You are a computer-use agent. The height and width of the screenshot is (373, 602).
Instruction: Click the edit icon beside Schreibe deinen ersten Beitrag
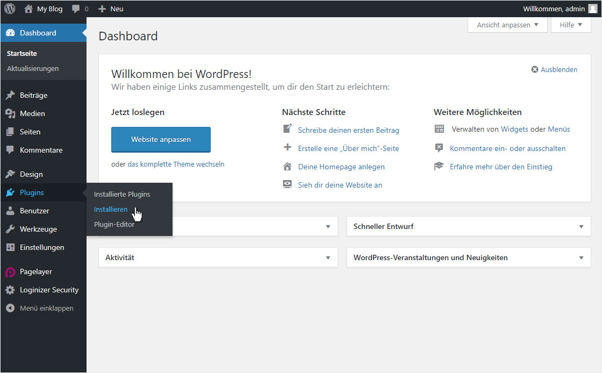click(287, 128)
